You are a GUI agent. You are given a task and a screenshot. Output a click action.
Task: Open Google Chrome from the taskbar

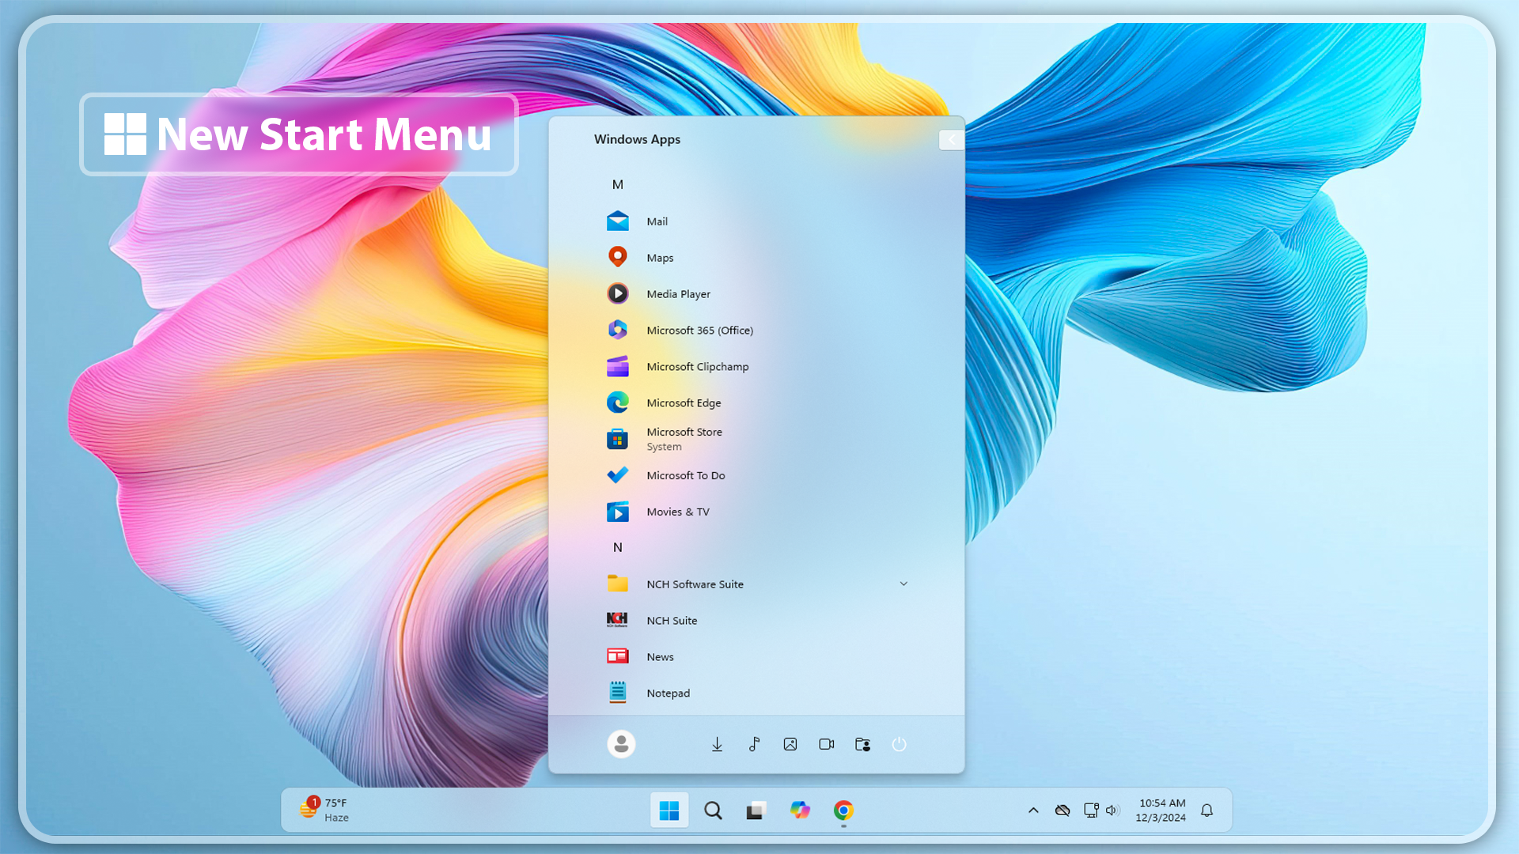tap(843, 811)
